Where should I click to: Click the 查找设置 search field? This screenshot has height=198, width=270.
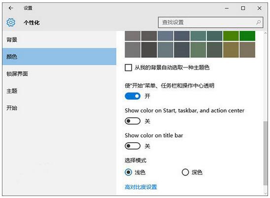click(210, 22)
